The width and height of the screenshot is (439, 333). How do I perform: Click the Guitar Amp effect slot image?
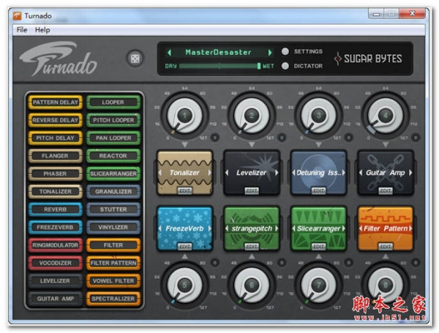386,173
